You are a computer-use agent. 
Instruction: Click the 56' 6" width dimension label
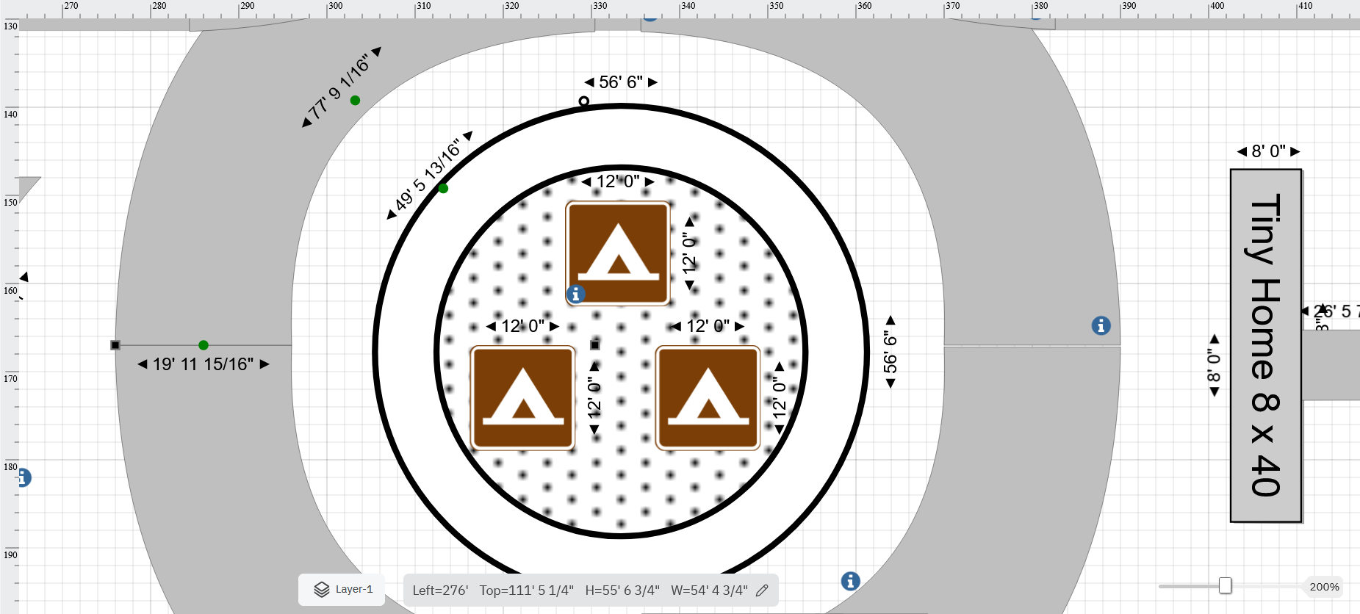tap(621, 82)
